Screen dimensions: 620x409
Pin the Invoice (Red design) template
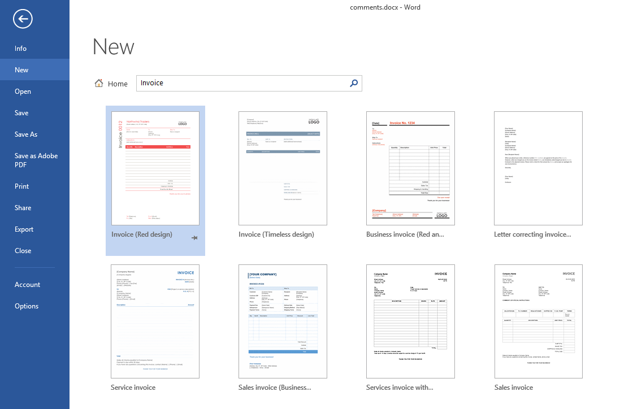click(x=194, y=238)
